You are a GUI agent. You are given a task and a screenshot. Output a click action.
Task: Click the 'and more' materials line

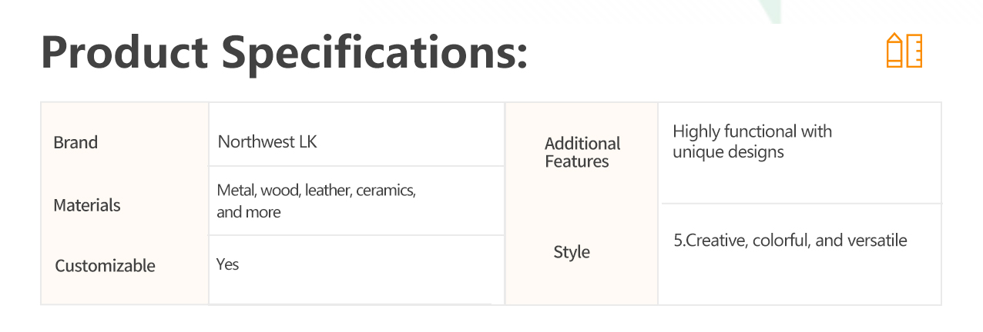(x=249, y=212)
